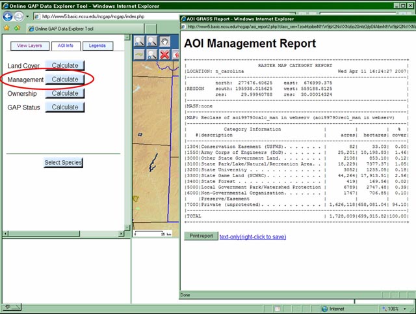Screen dimensions: 416x314
Task: Click the Internet zone globe icon
Action: 324,309
